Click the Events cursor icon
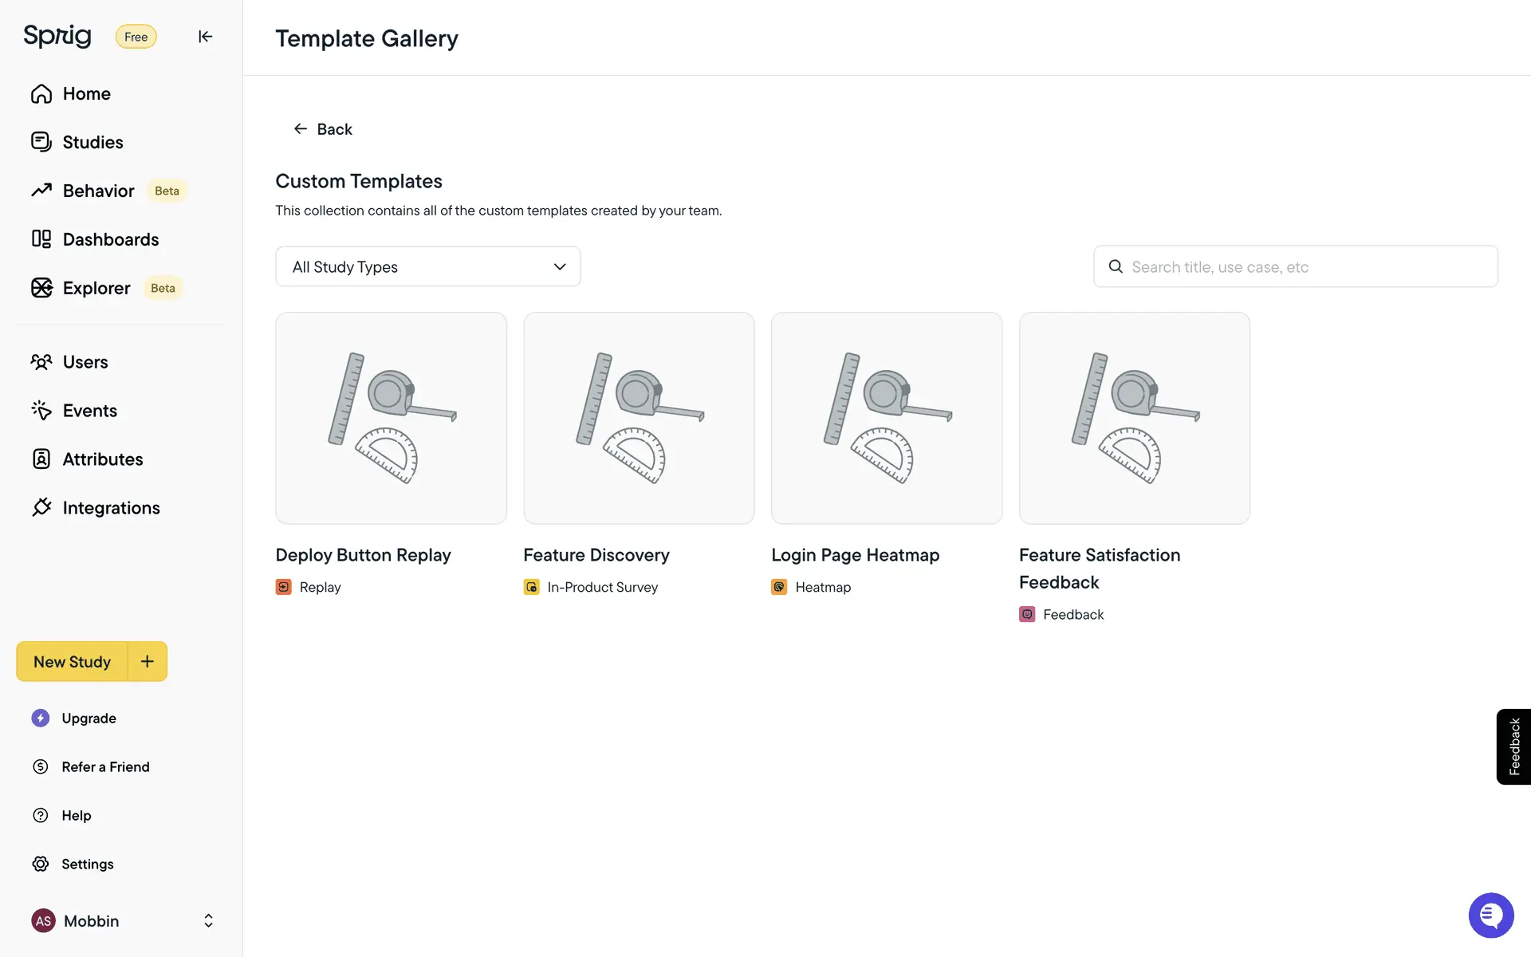This screenshot has width=1531, height=957. (x=41, y=411)
